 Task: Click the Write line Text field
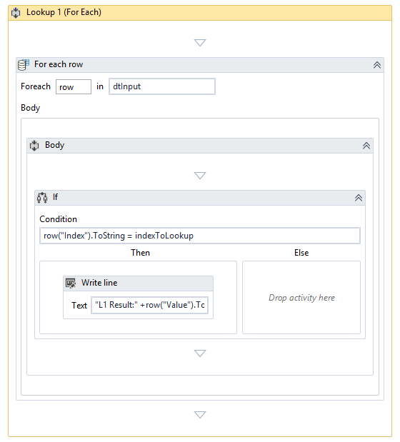150,305
